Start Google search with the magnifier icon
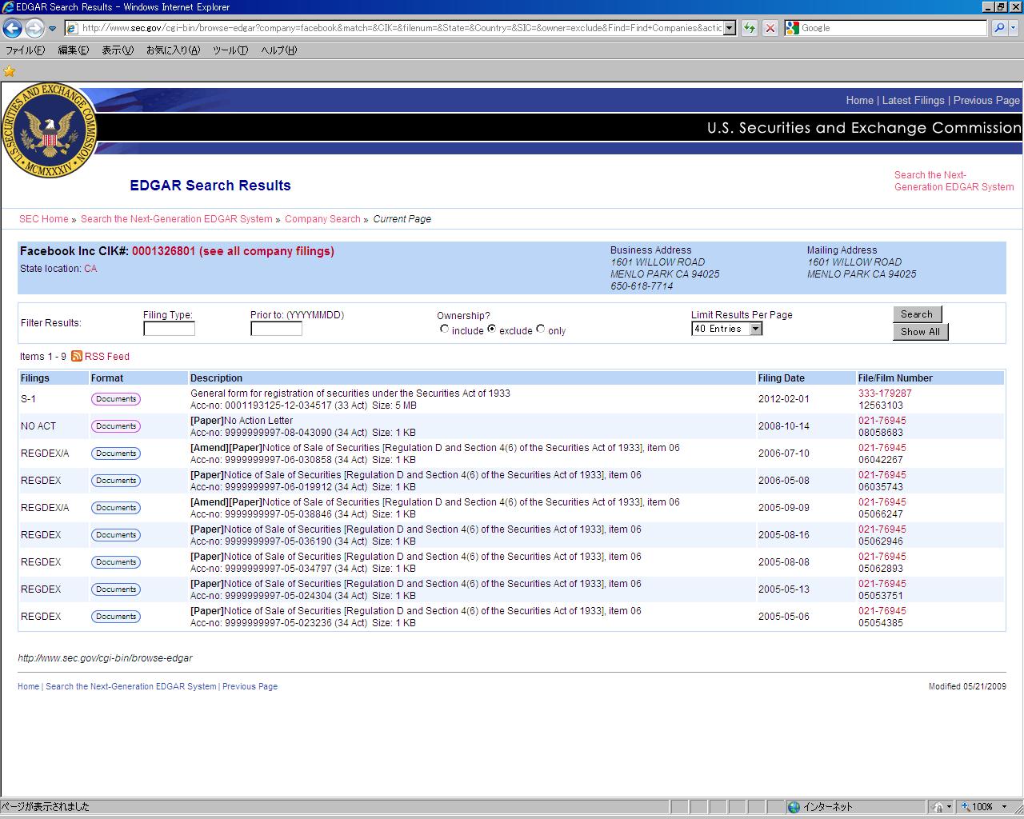 [x=999, y=28]
